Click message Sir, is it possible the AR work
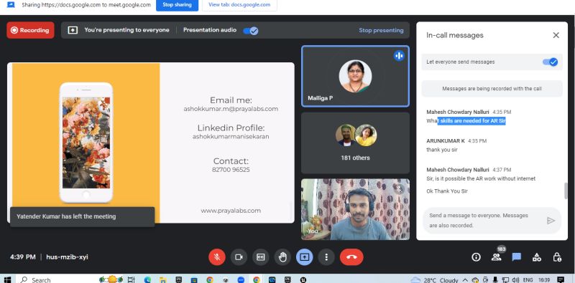575x283 pixels. point(481,179)
